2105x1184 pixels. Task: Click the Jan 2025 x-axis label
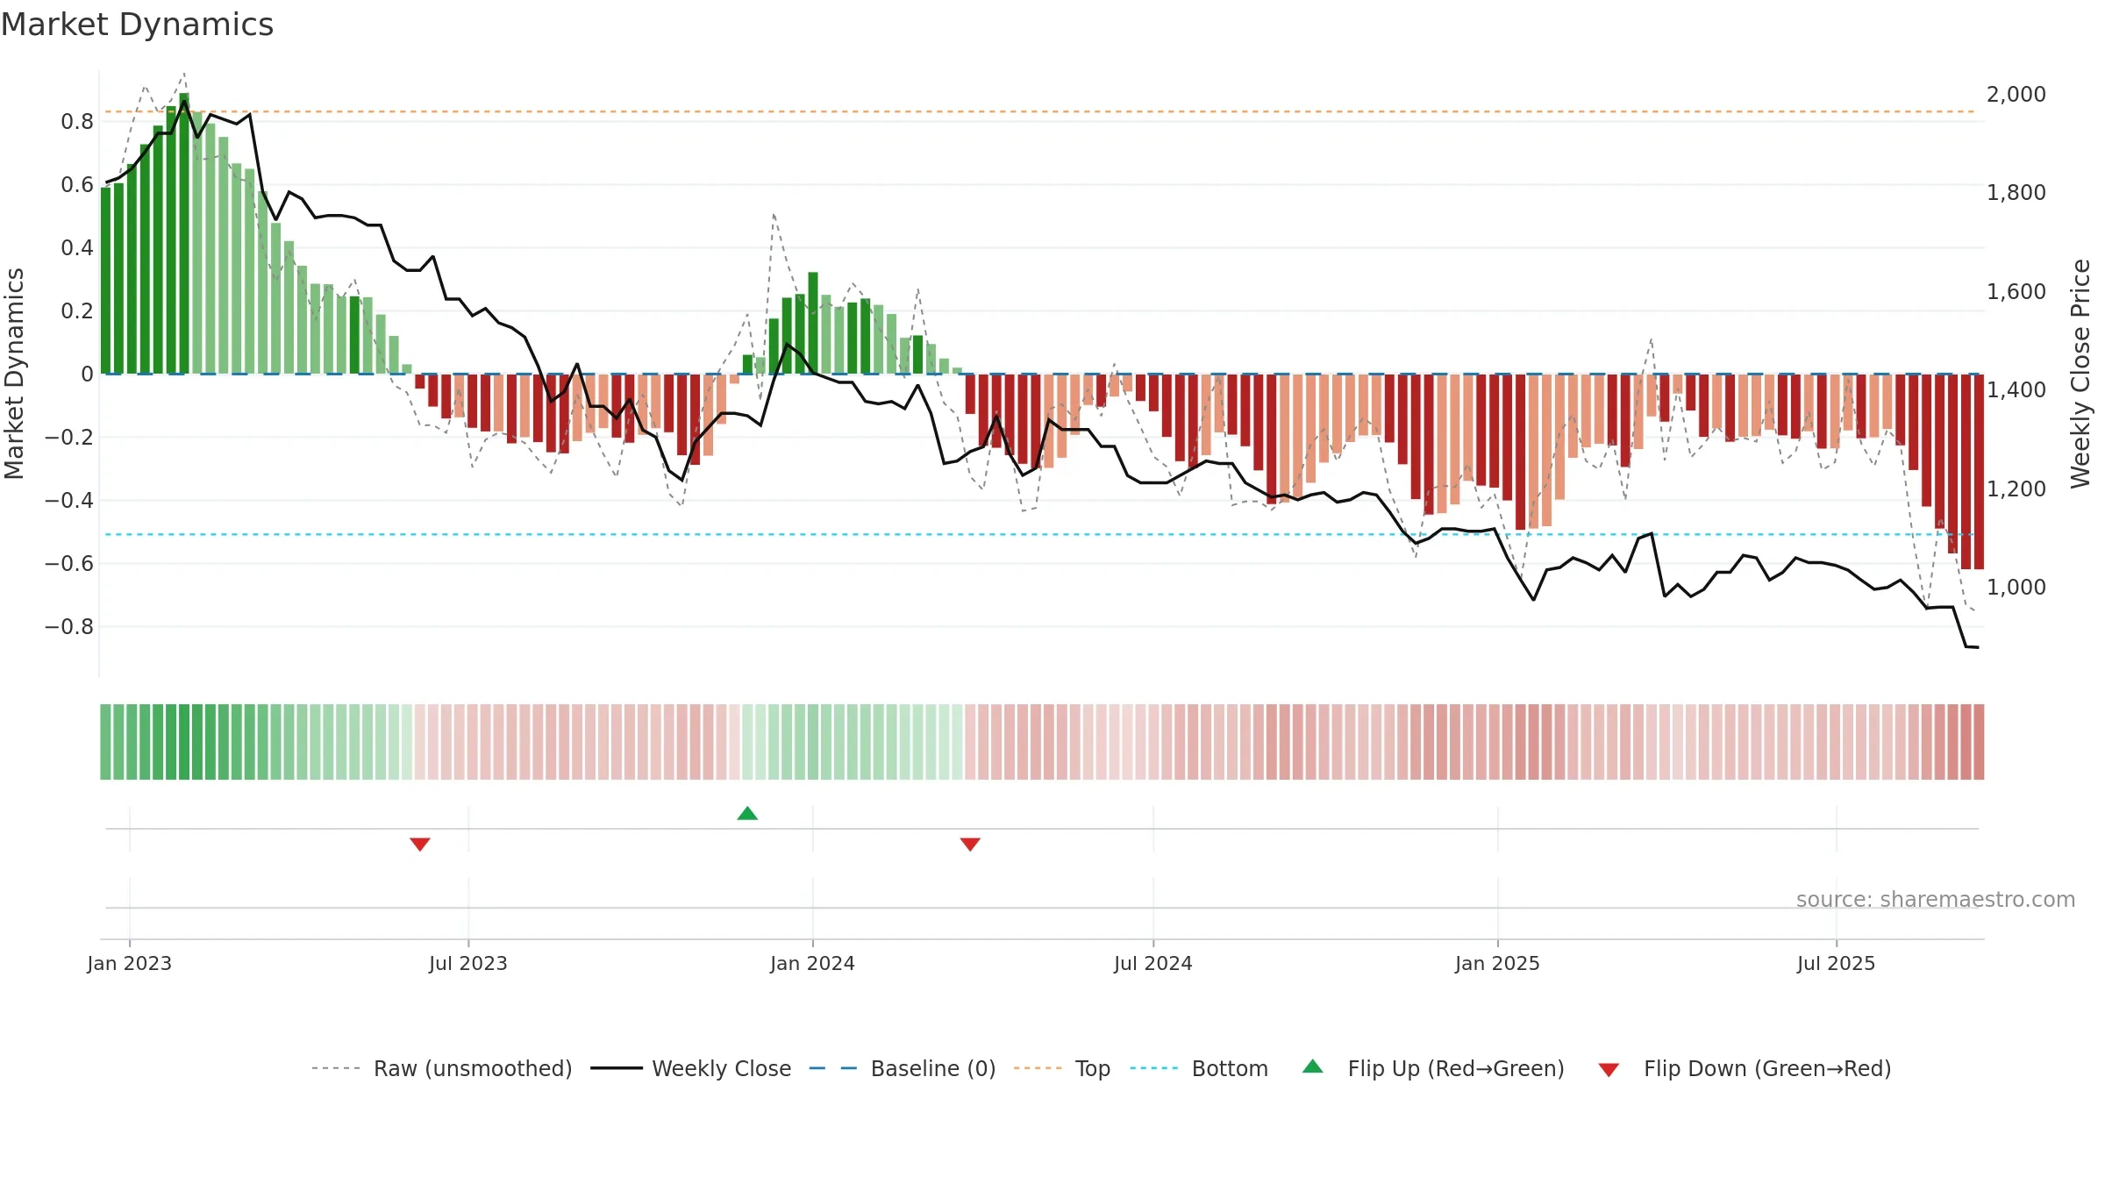(1498, 963)
